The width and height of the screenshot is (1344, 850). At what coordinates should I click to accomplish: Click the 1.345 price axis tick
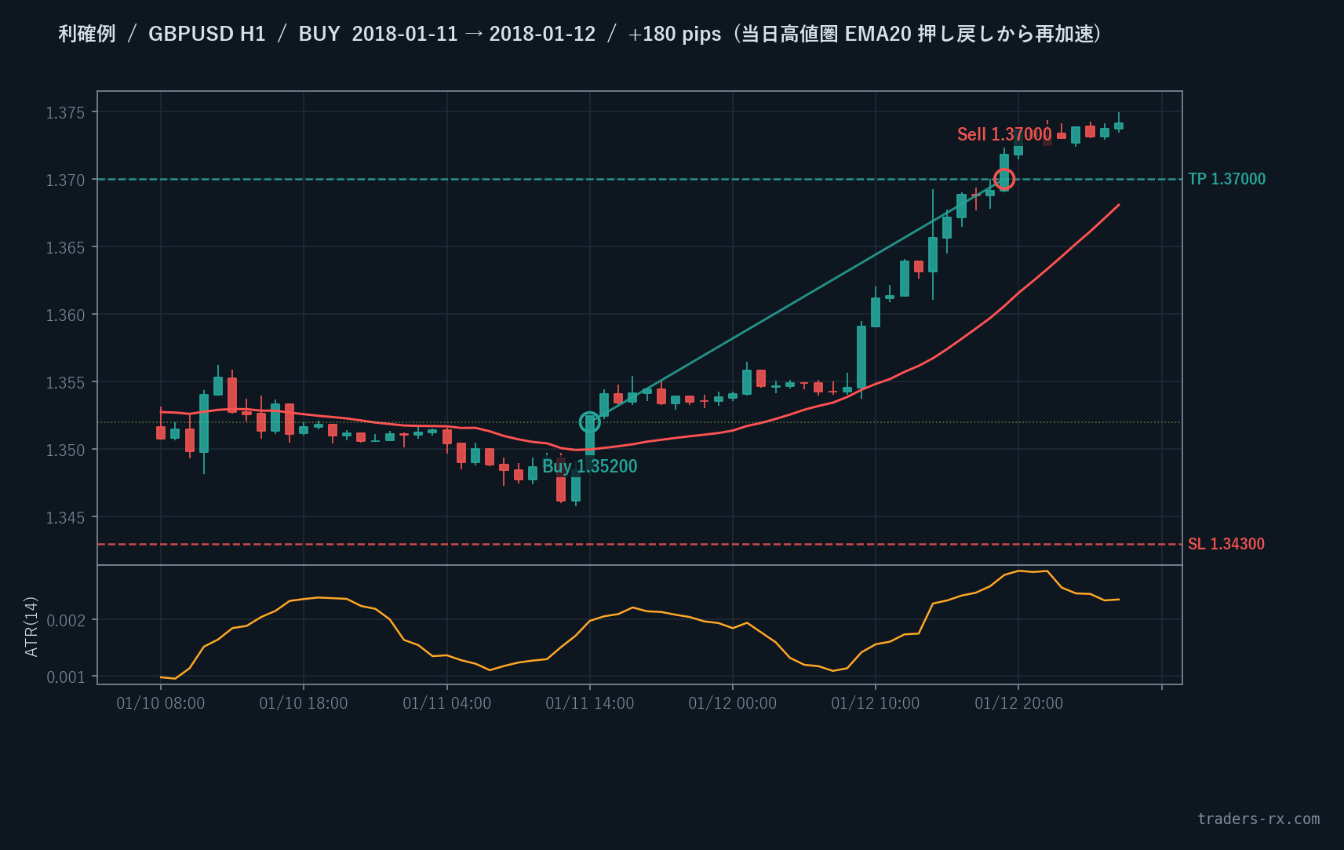(x=65, y=517)
